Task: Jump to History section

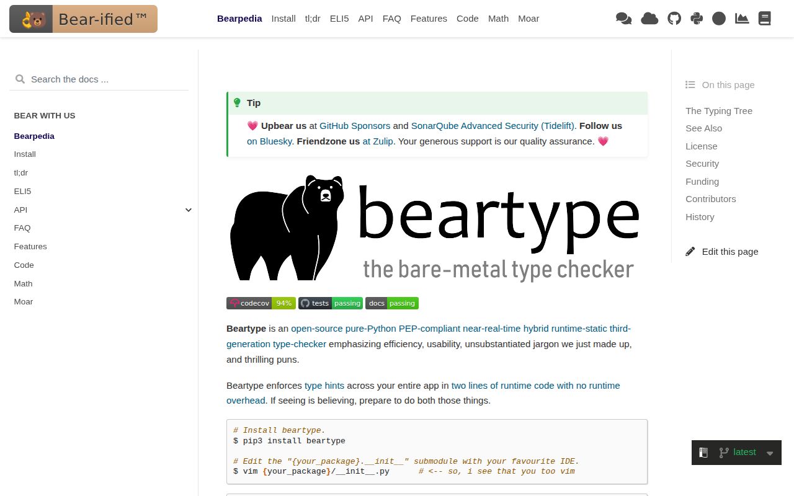Action: pyautogui.click(x=700, y=217)
